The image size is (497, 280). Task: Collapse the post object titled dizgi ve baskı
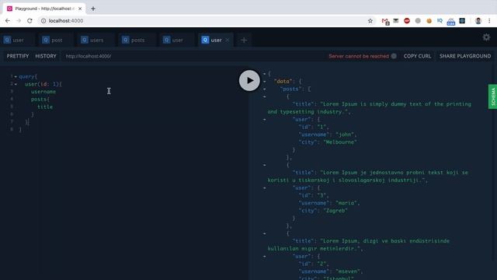coord(264,233)
